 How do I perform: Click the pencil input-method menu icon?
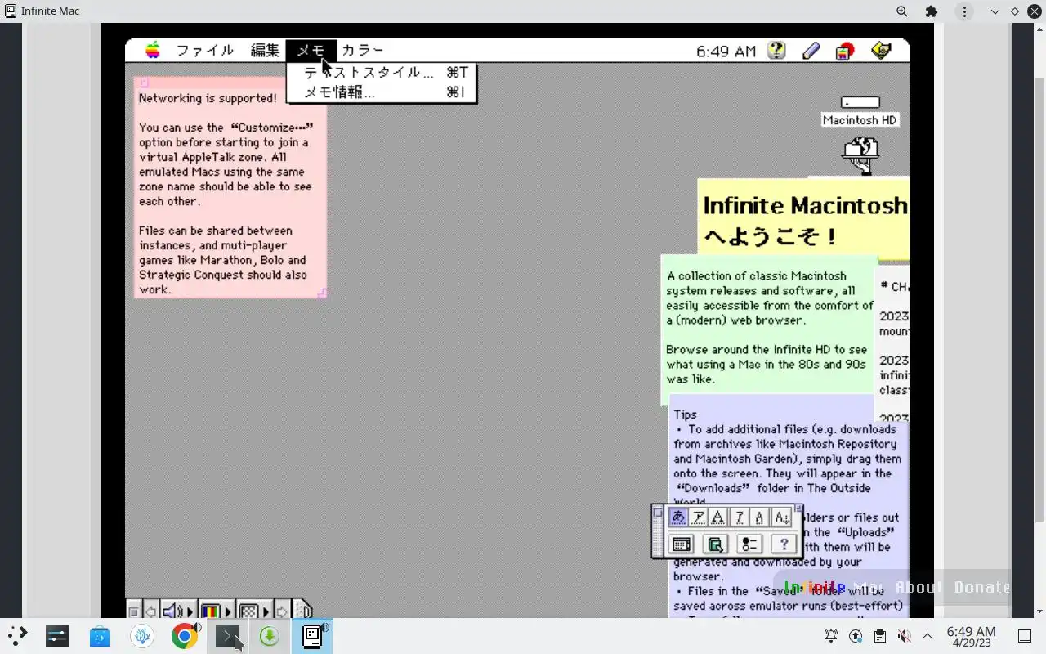(811, 51)
